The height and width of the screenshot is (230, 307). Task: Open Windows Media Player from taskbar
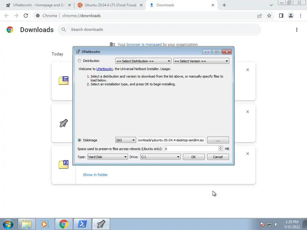coord(45,224)
